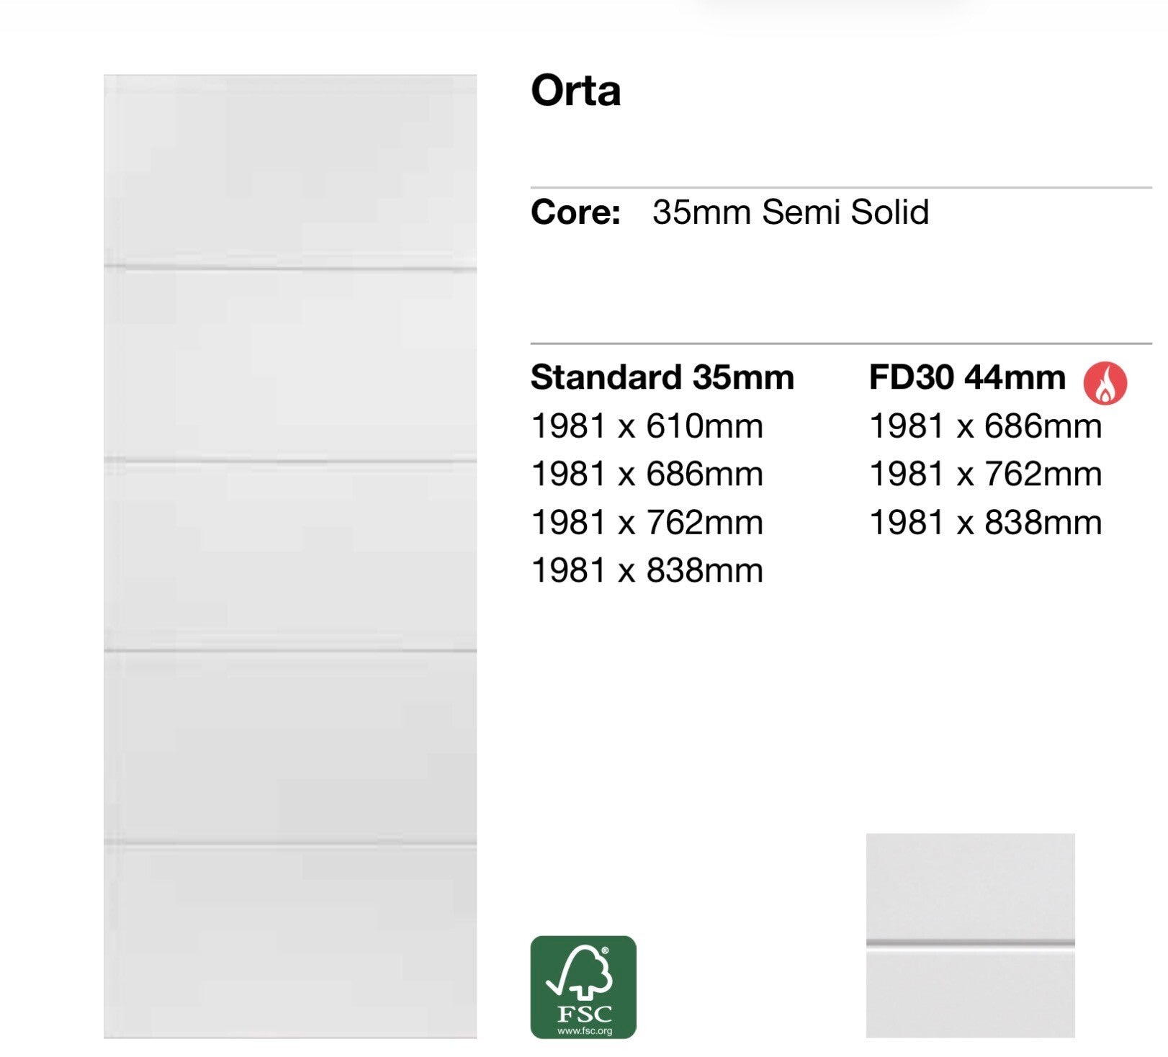Select the Orta product title
The height and width of the screenshot is (1057, 1168).
(x=575, y=91)
